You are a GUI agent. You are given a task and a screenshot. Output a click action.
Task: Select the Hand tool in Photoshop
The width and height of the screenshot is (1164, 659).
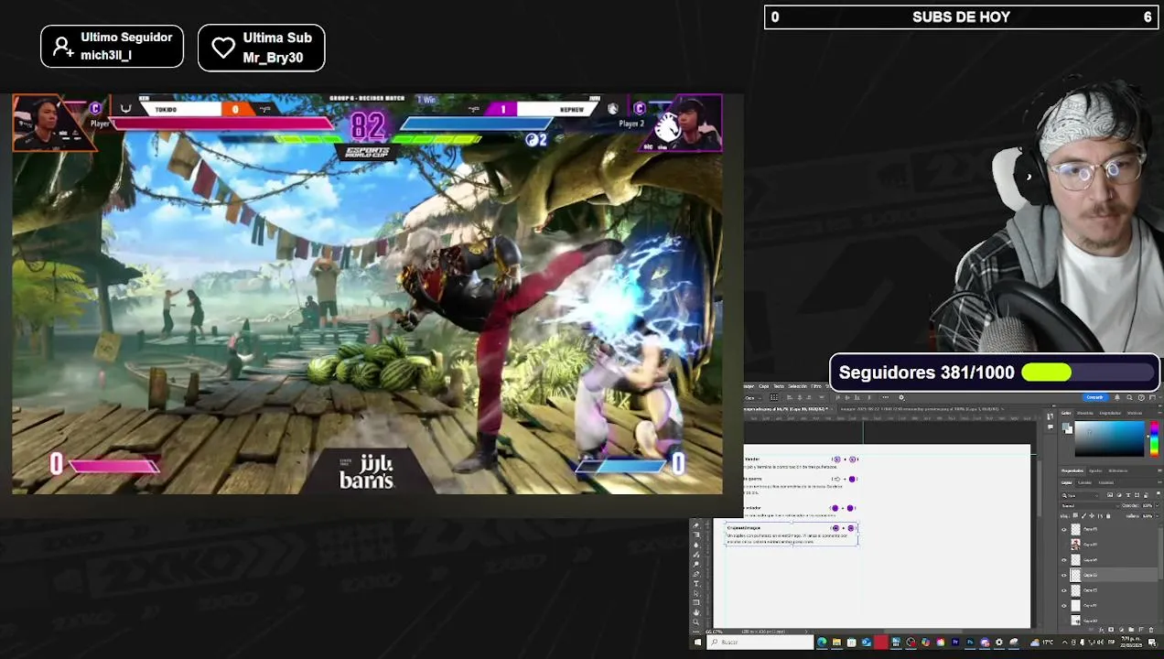(x=695, y=612)
